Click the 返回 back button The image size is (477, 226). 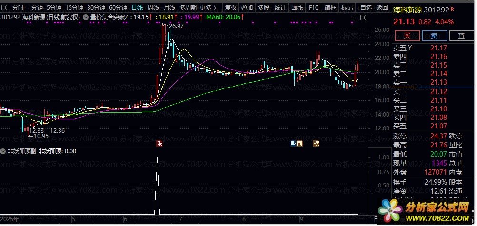(382, 8)
